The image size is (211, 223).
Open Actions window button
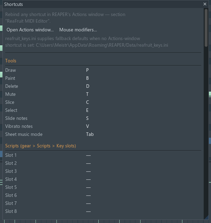[x=30, y=30]
